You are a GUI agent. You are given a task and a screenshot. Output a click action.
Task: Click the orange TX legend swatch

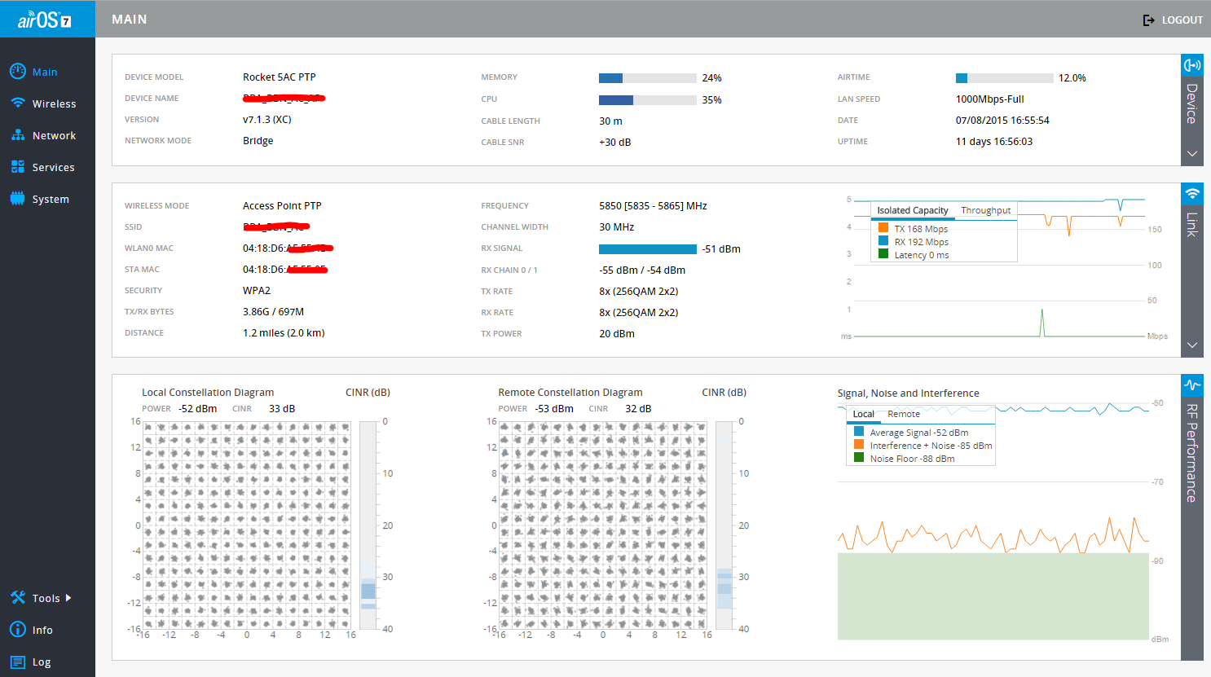click(x=883, y=228)
